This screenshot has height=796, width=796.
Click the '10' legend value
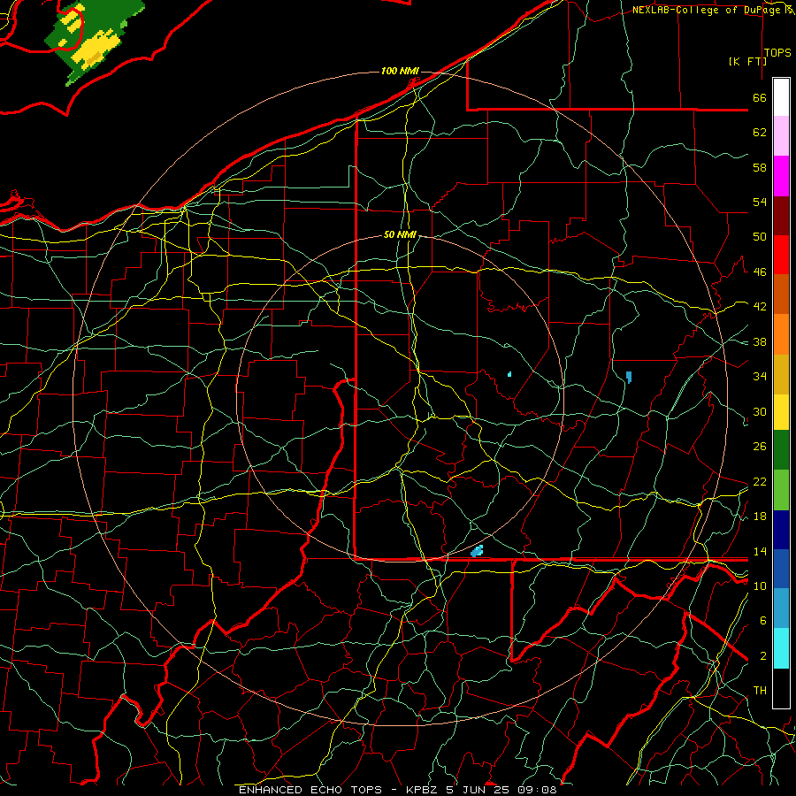pos(760,586)
